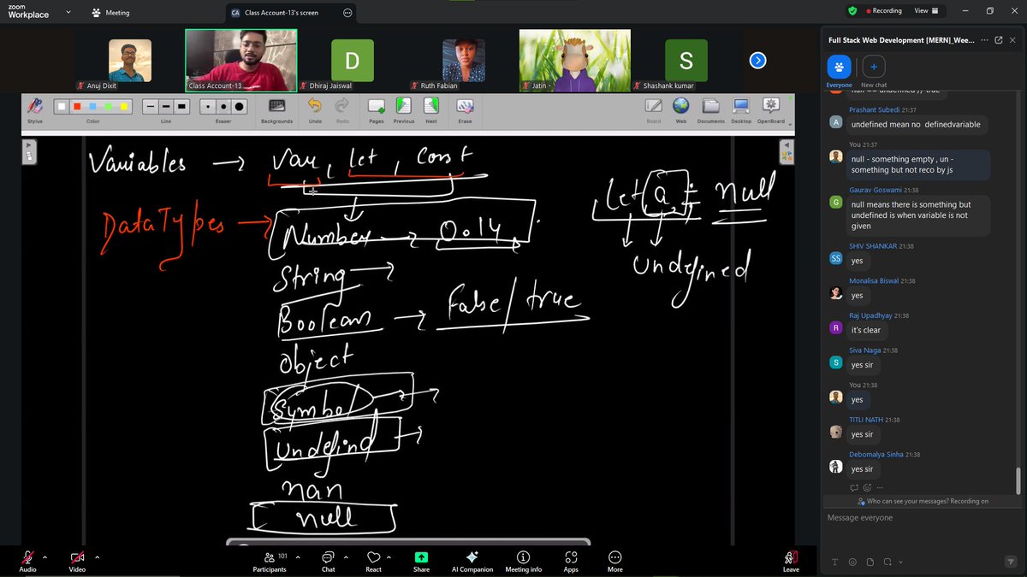Reply in thread to last message
This screenshot has height=577, width=1027.
[x=853, y=487]
